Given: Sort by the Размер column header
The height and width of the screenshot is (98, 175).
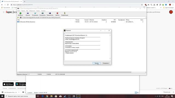Looking at the screenshot, I should pos(77,20).
